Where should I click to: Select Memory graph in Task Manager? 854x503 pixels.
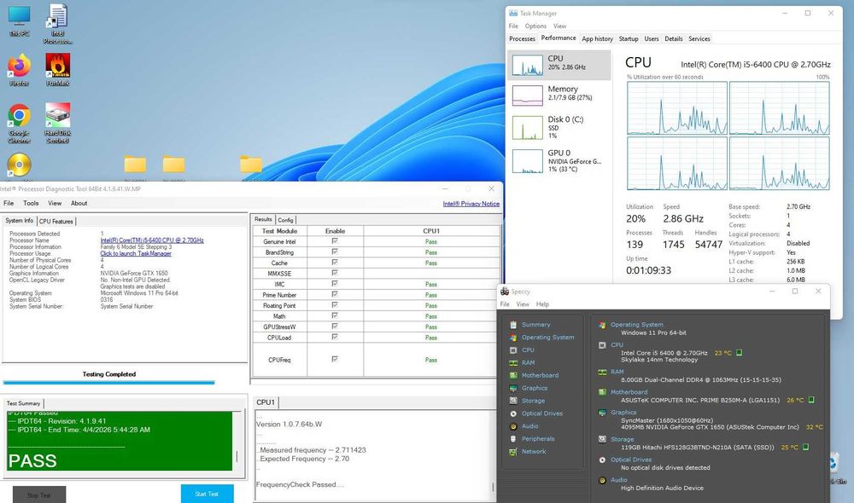click(528, 95)
